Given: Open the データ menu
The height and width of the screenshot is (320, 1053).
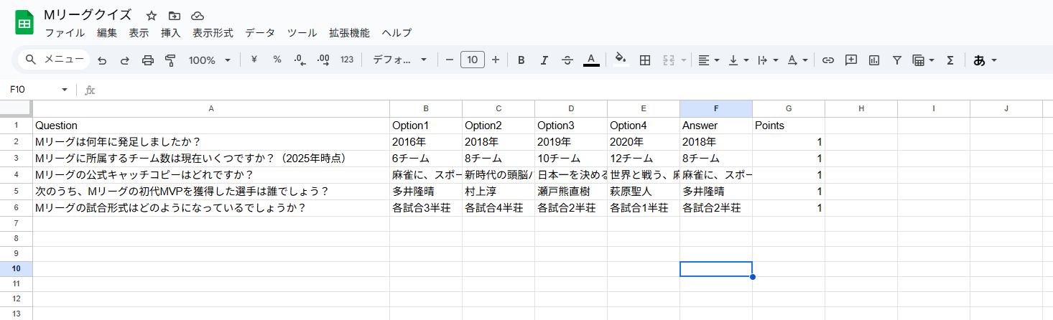Looking at the screenshot, I should click(260, 33).
